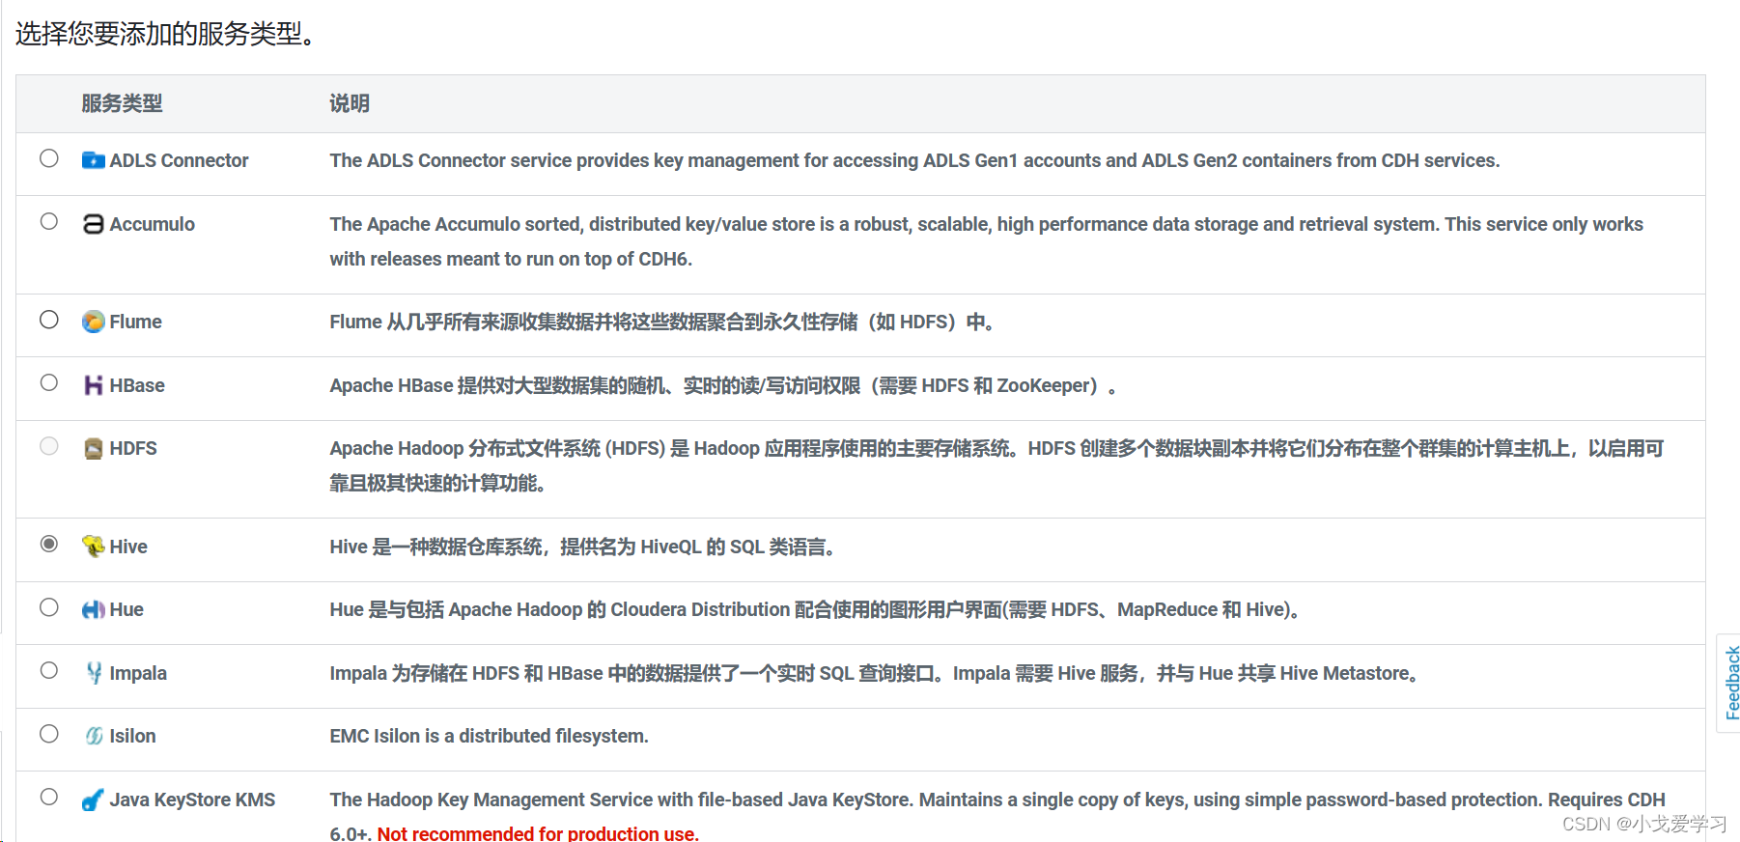Click the Hive bee icon
The height and width of the screenshot is (842, 1740).
93,547
